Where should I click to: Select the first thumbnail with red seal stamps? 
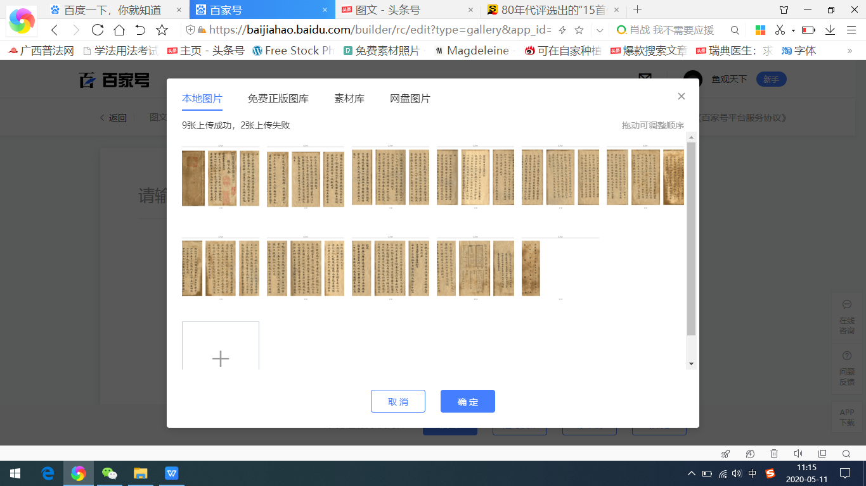point(221,177)
